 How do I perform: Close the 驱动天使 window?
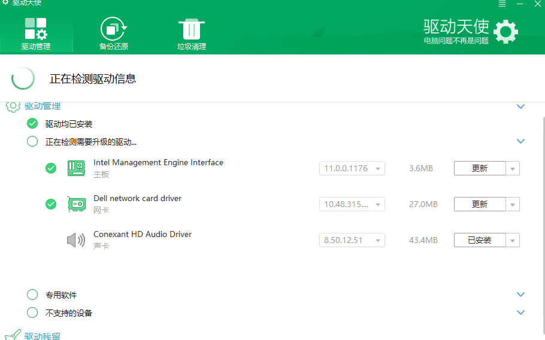click(x=537, y=4)
